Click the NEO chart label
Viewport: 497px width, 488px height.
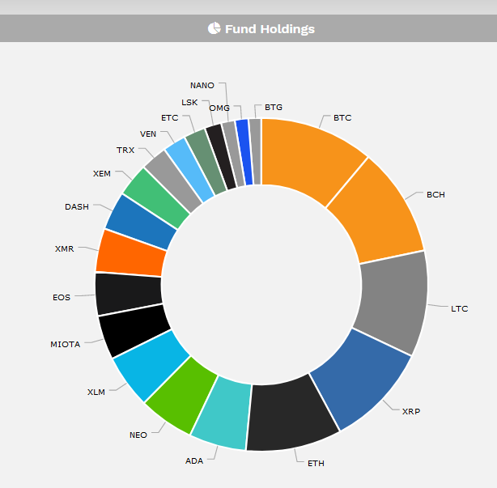click(138, 435)
